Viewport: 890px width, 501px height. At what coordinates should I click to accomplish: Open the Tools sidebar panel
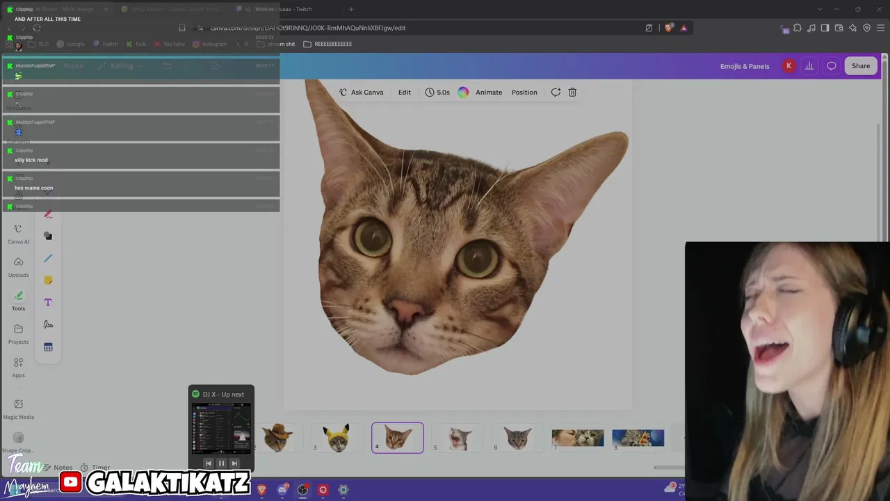(18, 301)
